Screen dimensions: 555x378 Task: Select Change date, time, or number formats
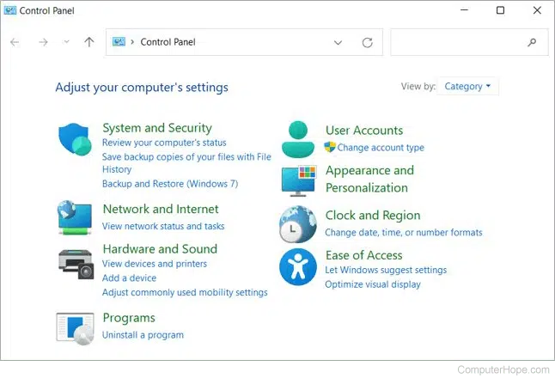click(x=404, y=233)
